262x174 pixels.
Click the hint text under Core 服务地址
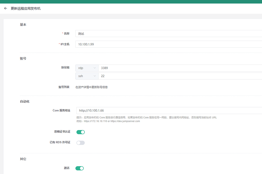146,118
